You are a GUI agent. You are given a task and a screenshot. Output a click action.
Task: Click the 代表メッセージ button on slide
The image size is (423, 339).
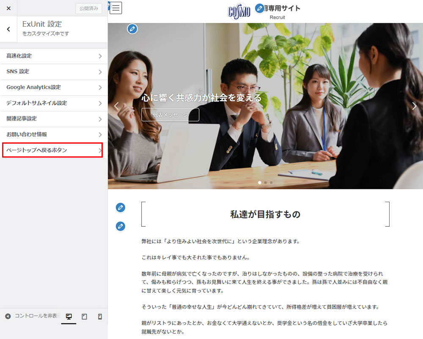pyautogui.click(x=170, y=115)
